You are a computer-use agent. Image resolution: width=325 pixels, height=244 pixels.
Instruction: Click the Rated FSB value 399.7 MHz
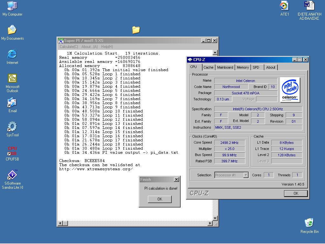click(x=229, y=161)
